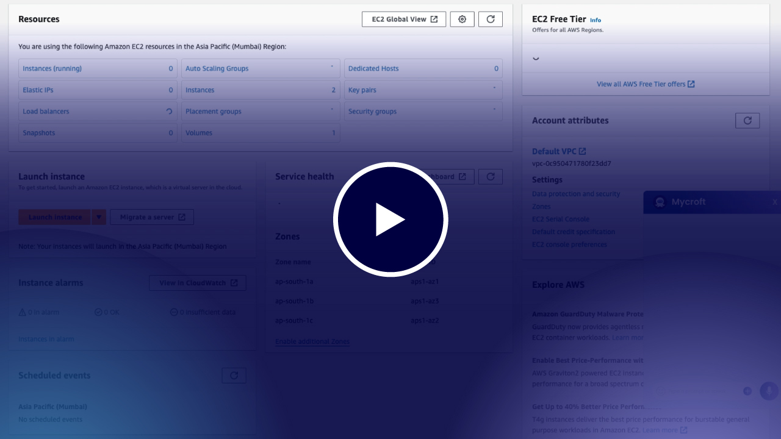The height and width of the screenshot is (439, 781).
Task: Select the VPC ID vpc-0c950471780f23dd7
Action: 572,163
